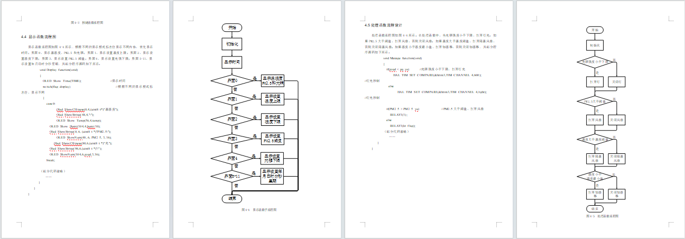Click the '图4-4 显示函数子流程图' caption
The image size is (685, 239).
pos(258,210)
